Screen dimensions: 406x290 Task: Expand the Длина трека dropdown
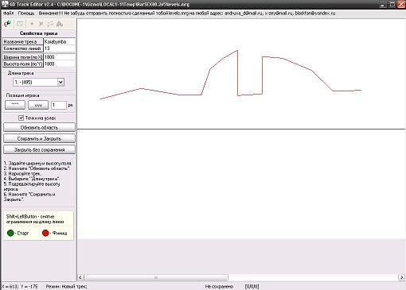(61, 83)
